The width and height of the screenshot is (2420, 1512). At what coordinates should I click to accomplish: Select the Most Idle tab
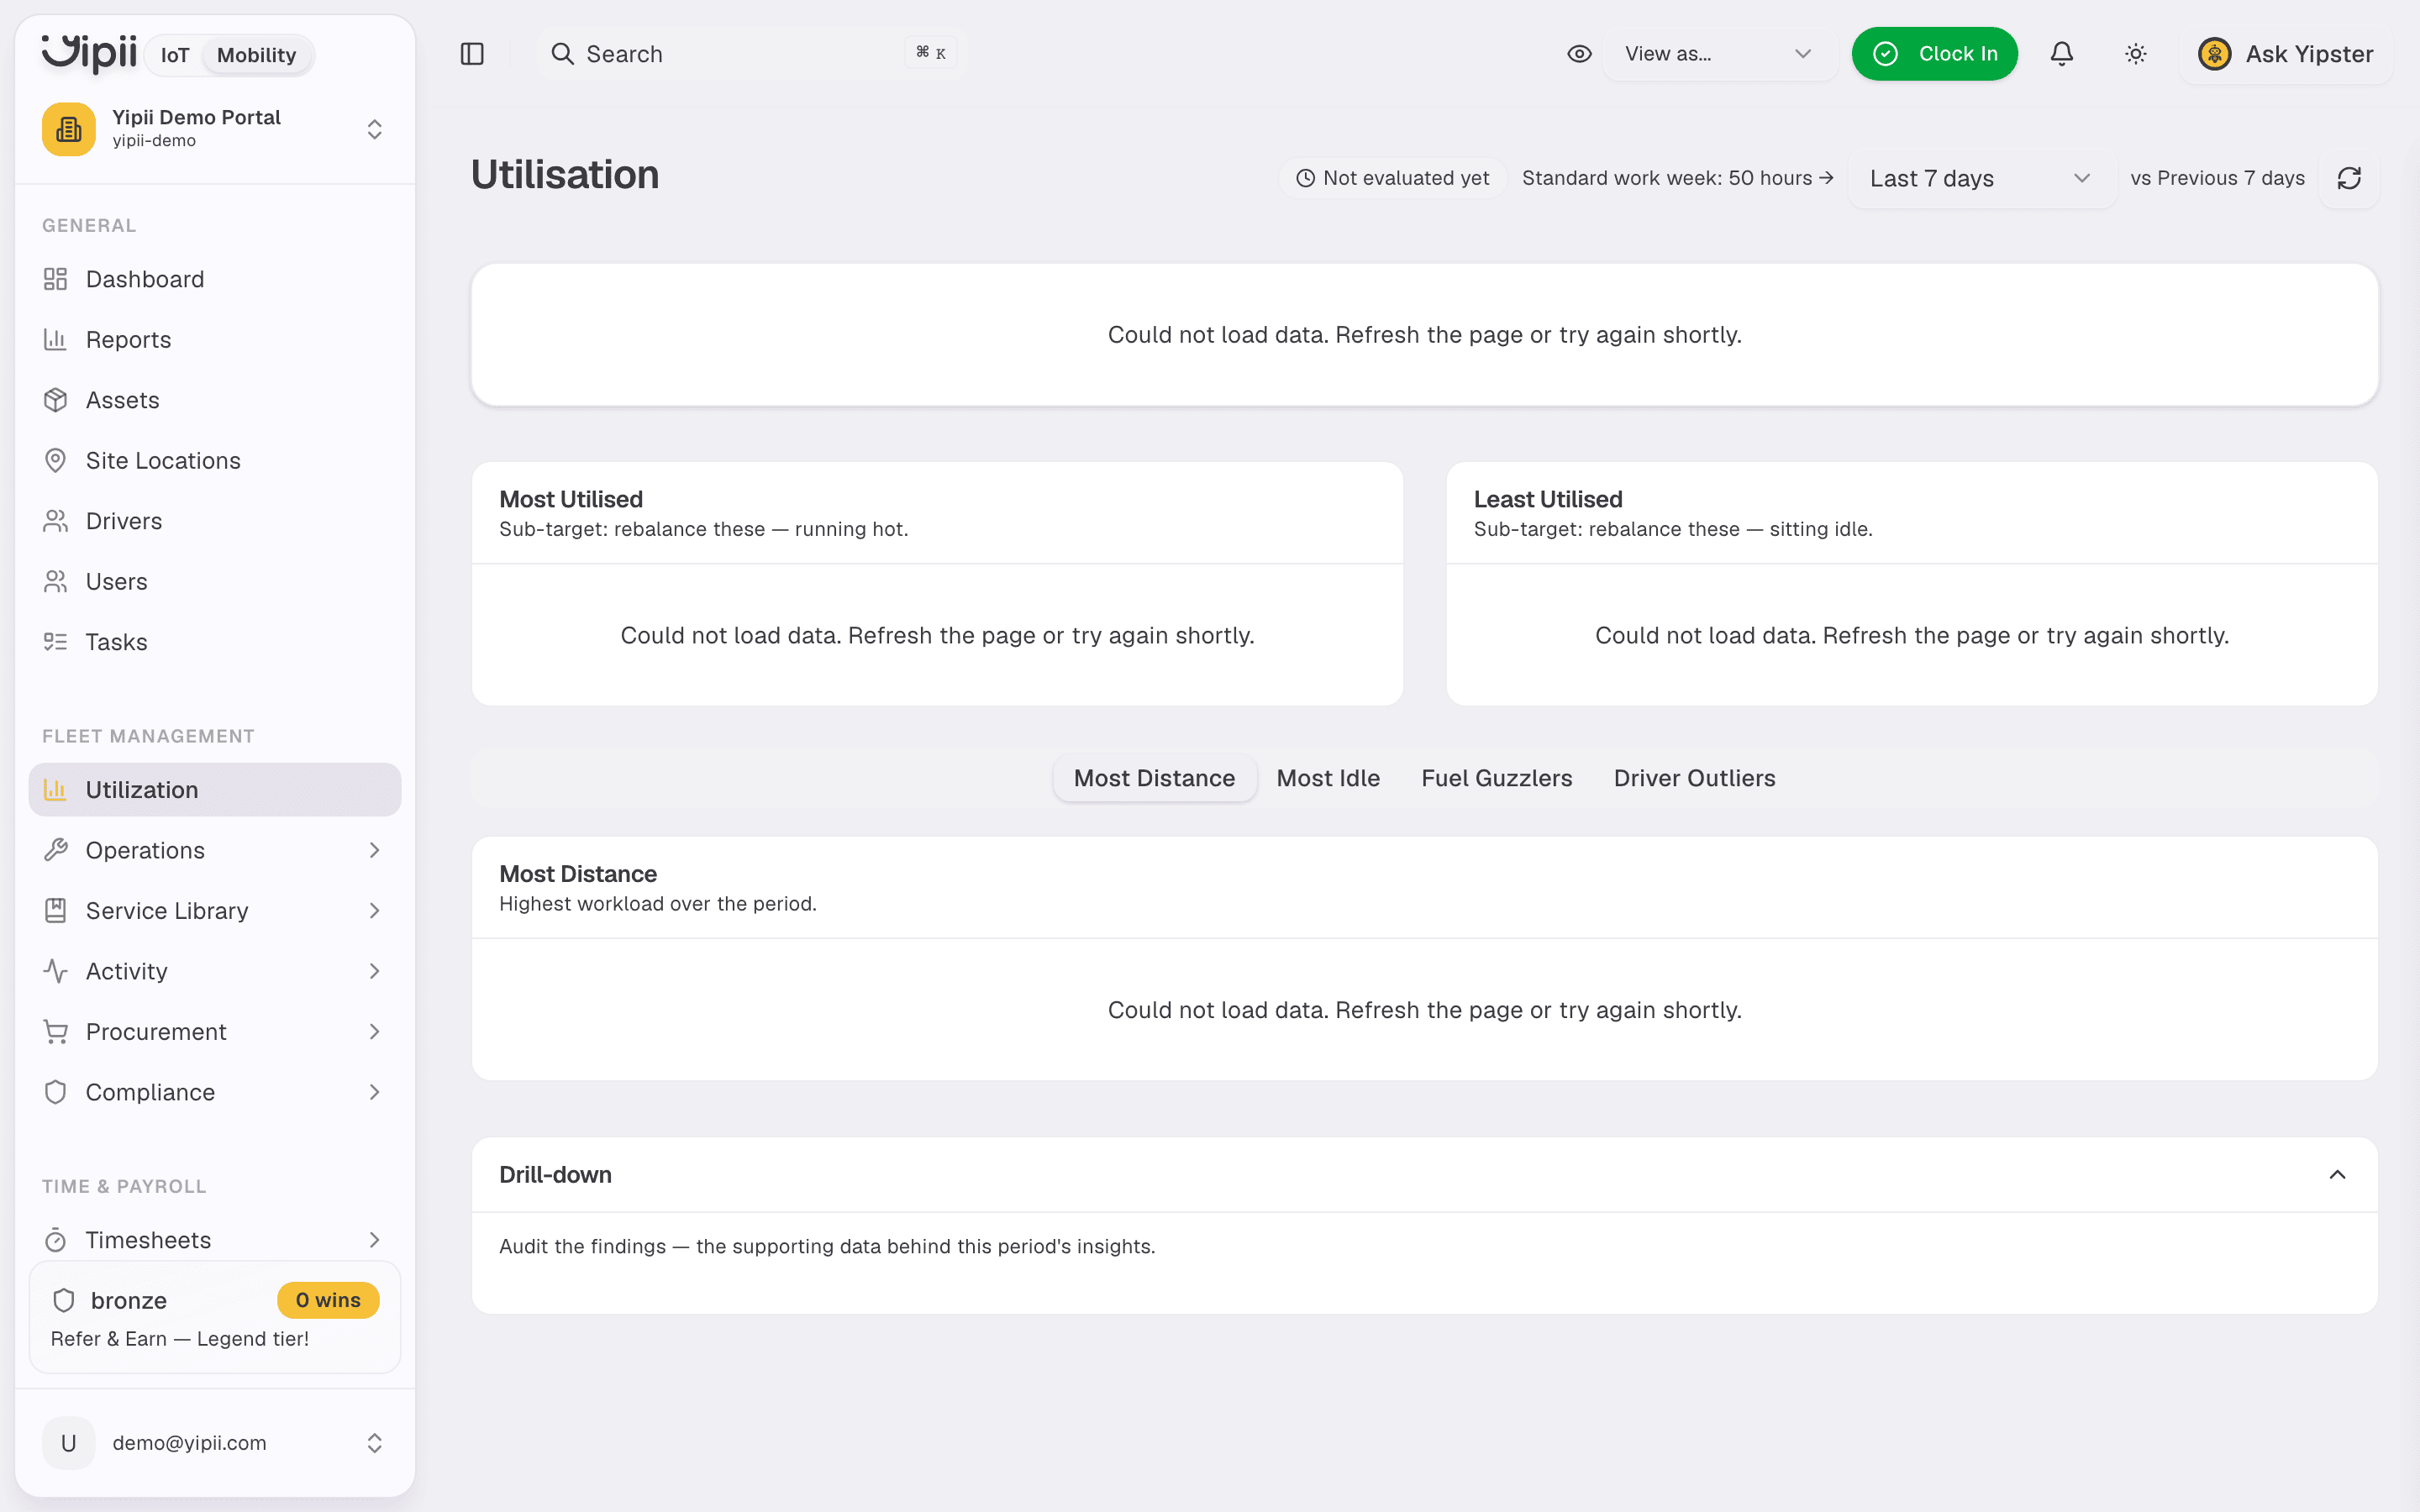1328,778
